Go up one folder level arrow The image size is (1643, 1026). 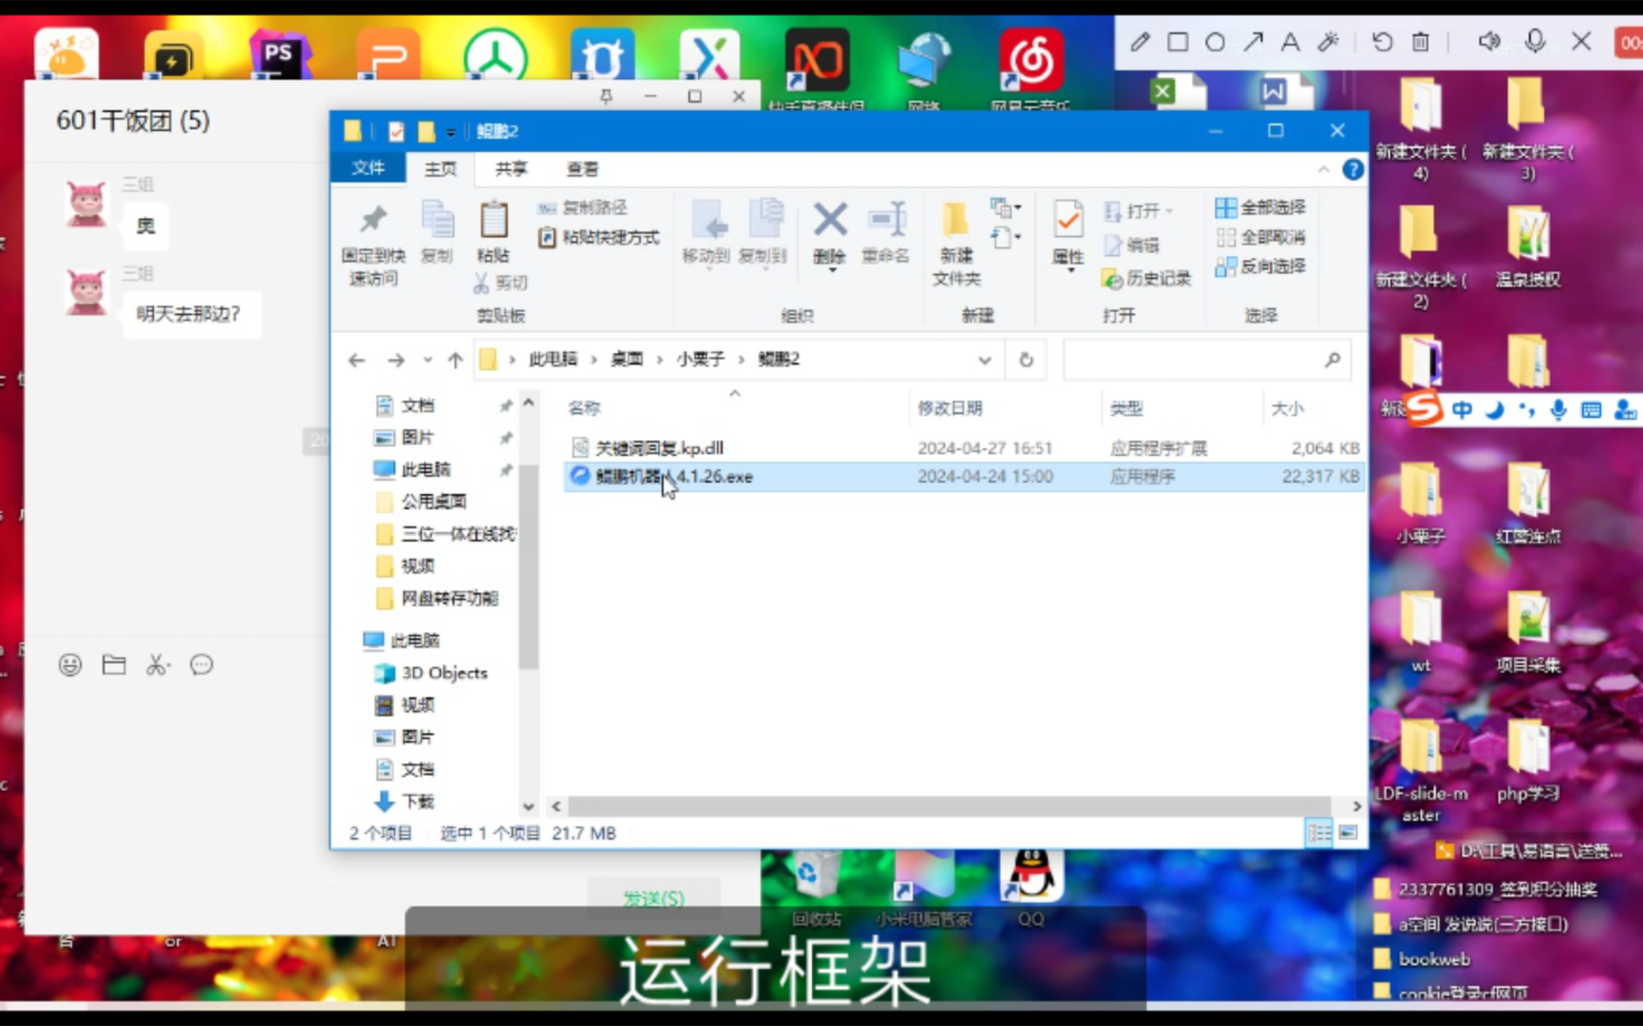[x=455, y=360]
